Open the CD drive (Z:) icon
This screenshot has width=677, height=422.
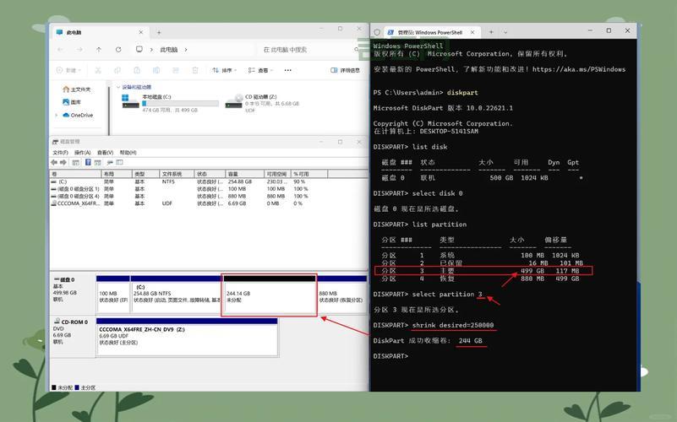[x=233, y=101]
